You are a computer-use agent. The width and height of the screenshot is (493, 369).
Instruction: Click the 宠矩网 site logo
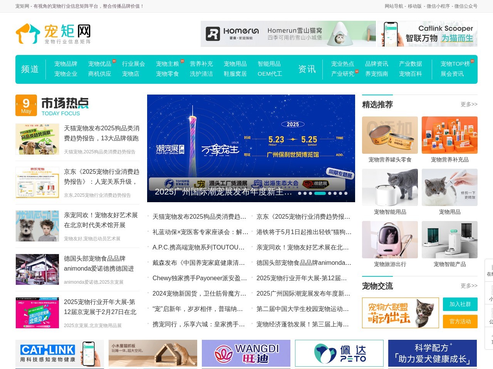click(53, 34)
